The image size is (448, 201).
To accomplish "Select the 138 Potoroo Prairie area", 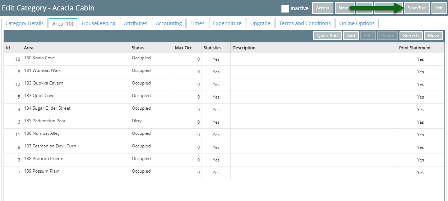I will click(x=43, y=159).
